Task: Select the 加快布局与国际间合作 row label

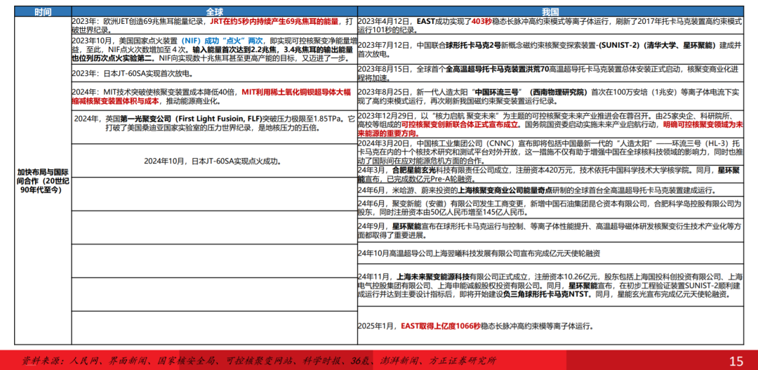Action: 43,180
